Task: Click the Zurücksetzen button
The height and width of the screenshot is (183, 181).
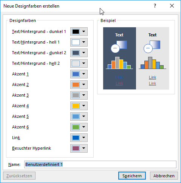Action: click(19, 176)
